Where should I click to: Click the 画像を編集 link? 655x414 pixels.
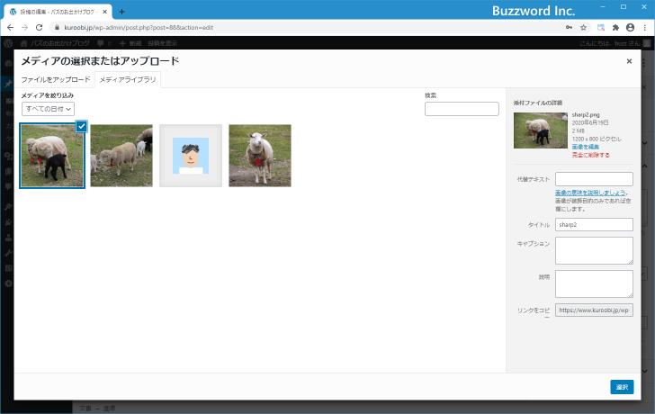[585, 147]
